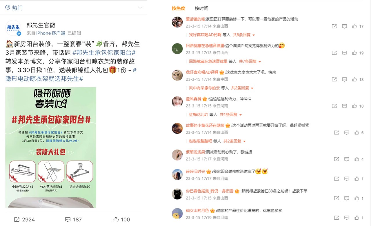Like 晨风雾漫's comment with 10 likes
Viewport: 371px width, 226px height.
[x=354, y=106]
